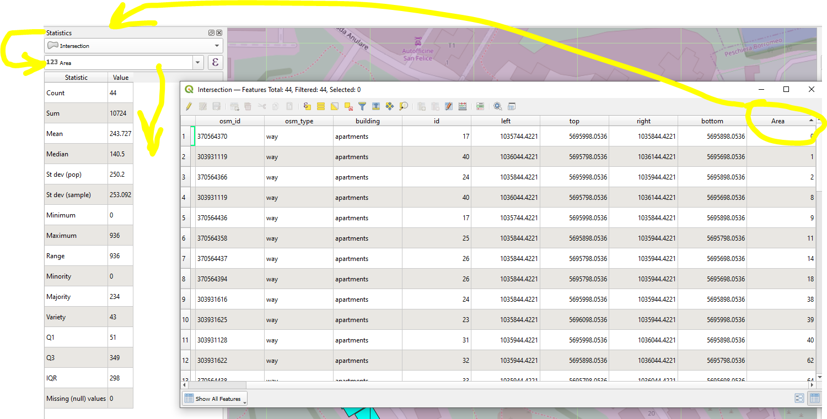Click the Value column header in the Statistics panel

[121, 78]
